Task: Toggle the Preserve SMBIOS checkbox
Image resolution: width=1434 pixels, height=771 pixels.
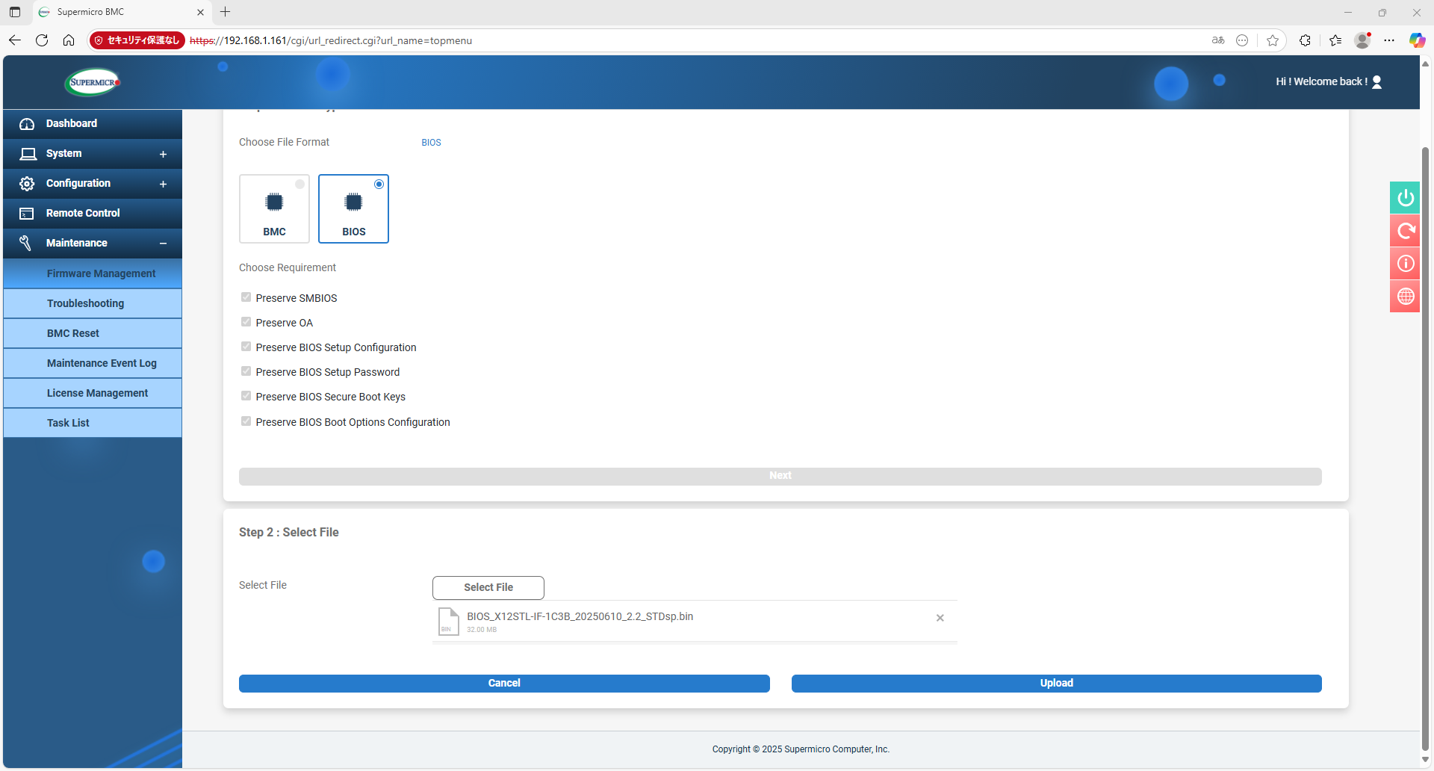Action: (246, 297)
